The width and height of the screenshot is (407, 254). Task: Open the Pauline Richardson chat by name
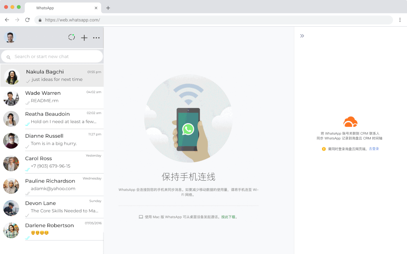coord(50,181)
